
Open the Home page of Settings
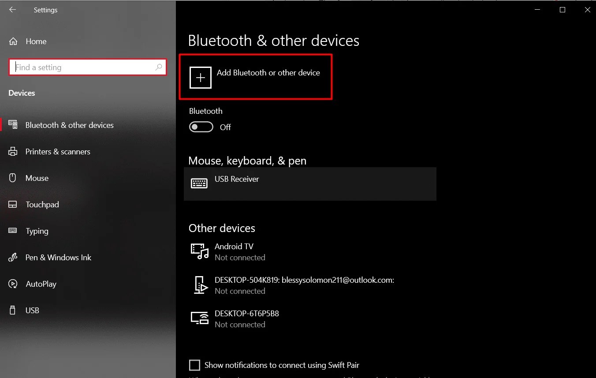tap(36, 41)
